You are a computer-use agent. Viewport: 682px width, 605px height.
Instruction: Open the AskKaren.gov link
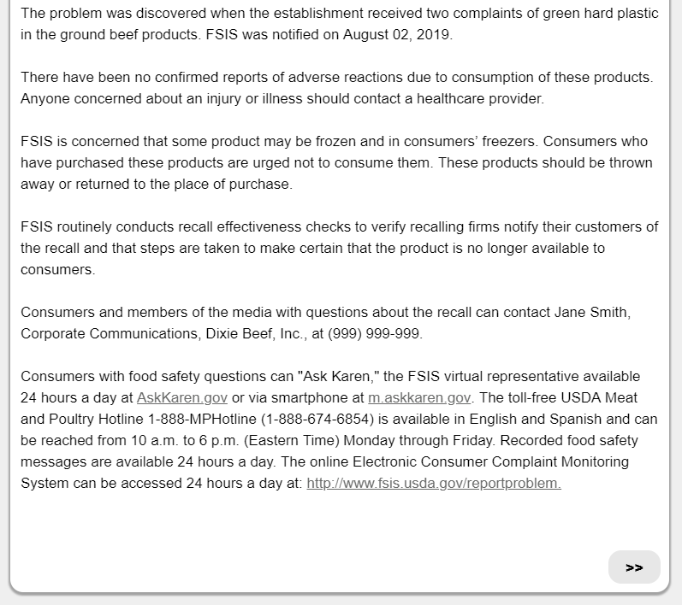(181, 397)
